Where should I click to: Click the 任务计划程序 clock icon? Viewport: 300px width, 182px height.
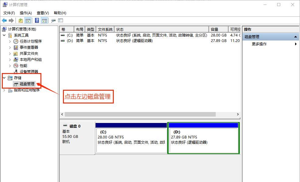pos(16,41)
